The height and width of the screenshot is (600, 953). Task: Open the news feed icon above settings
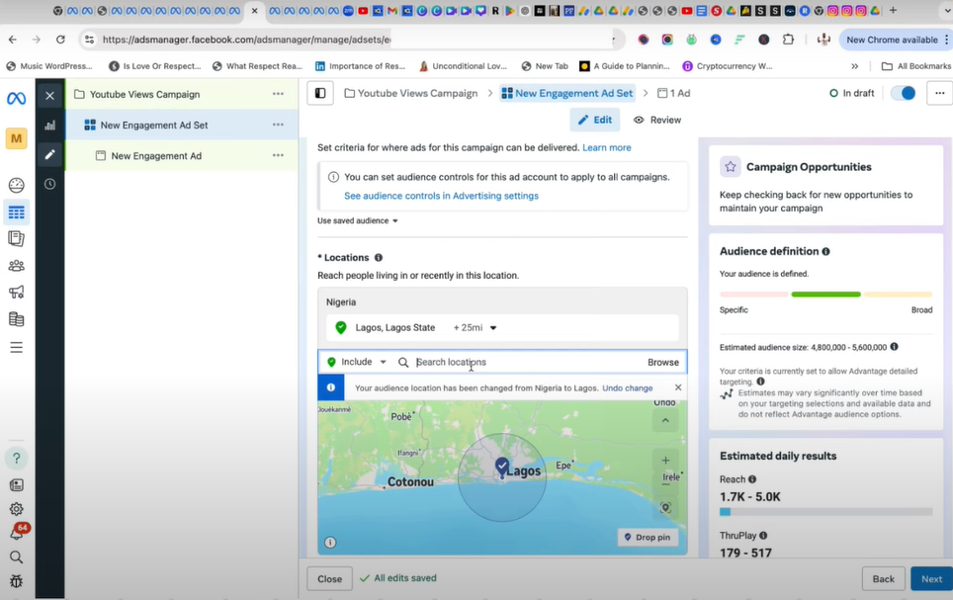coord(17,484)
